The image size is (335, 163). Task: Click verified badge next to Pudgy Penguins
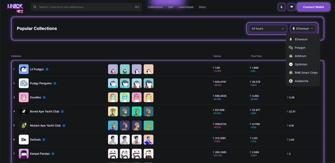coord(55,83)
